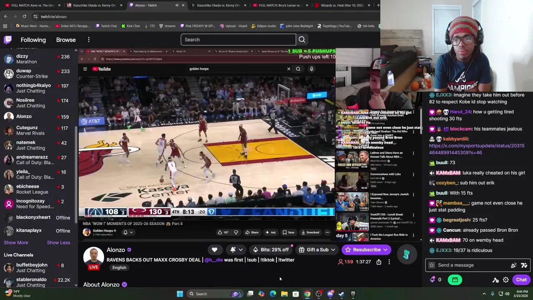Mute audio icon on Alonzo Twitch tab
Image resolution: width=533 pixels, height=300 pixels.
[x=177, y=5]
